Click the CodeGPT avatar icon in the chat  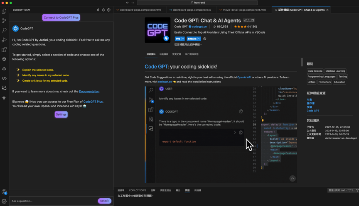pos(15,29)
